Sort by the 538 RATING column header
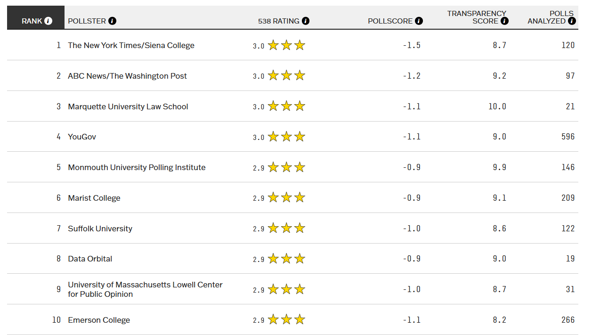Image resolution: width=592 pixels, height=335 pixels. pos(279,21)
